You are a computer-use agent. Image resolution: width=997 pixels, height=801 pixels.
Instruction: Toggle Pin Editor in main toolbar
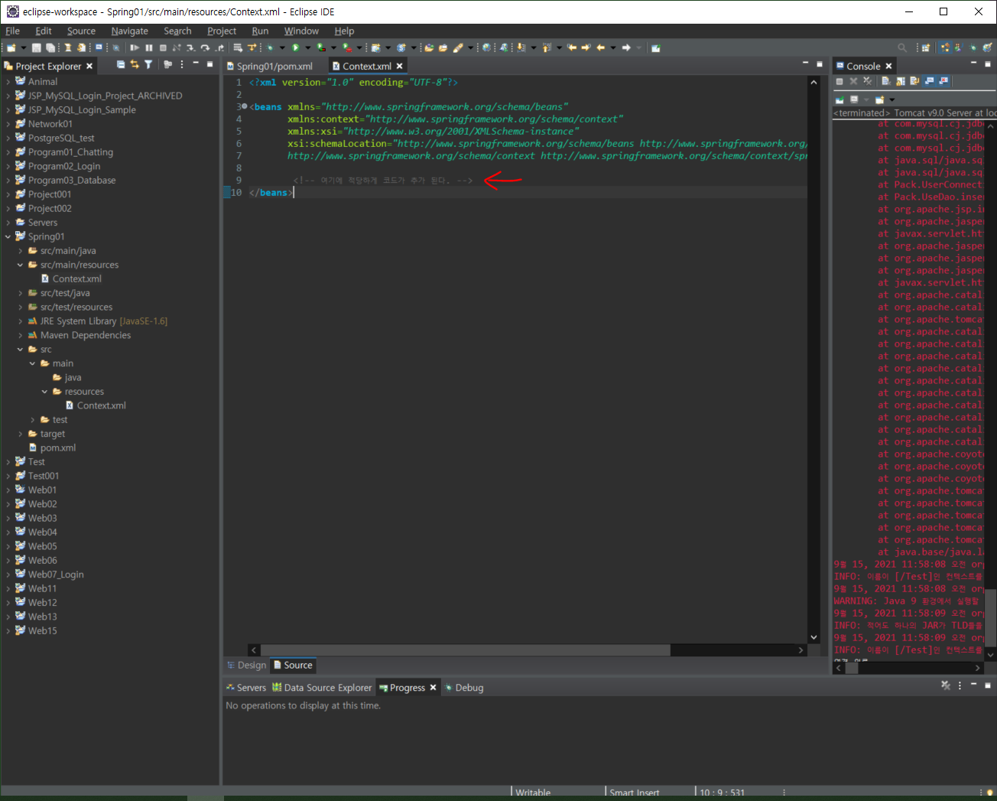[x=655, y=47]
